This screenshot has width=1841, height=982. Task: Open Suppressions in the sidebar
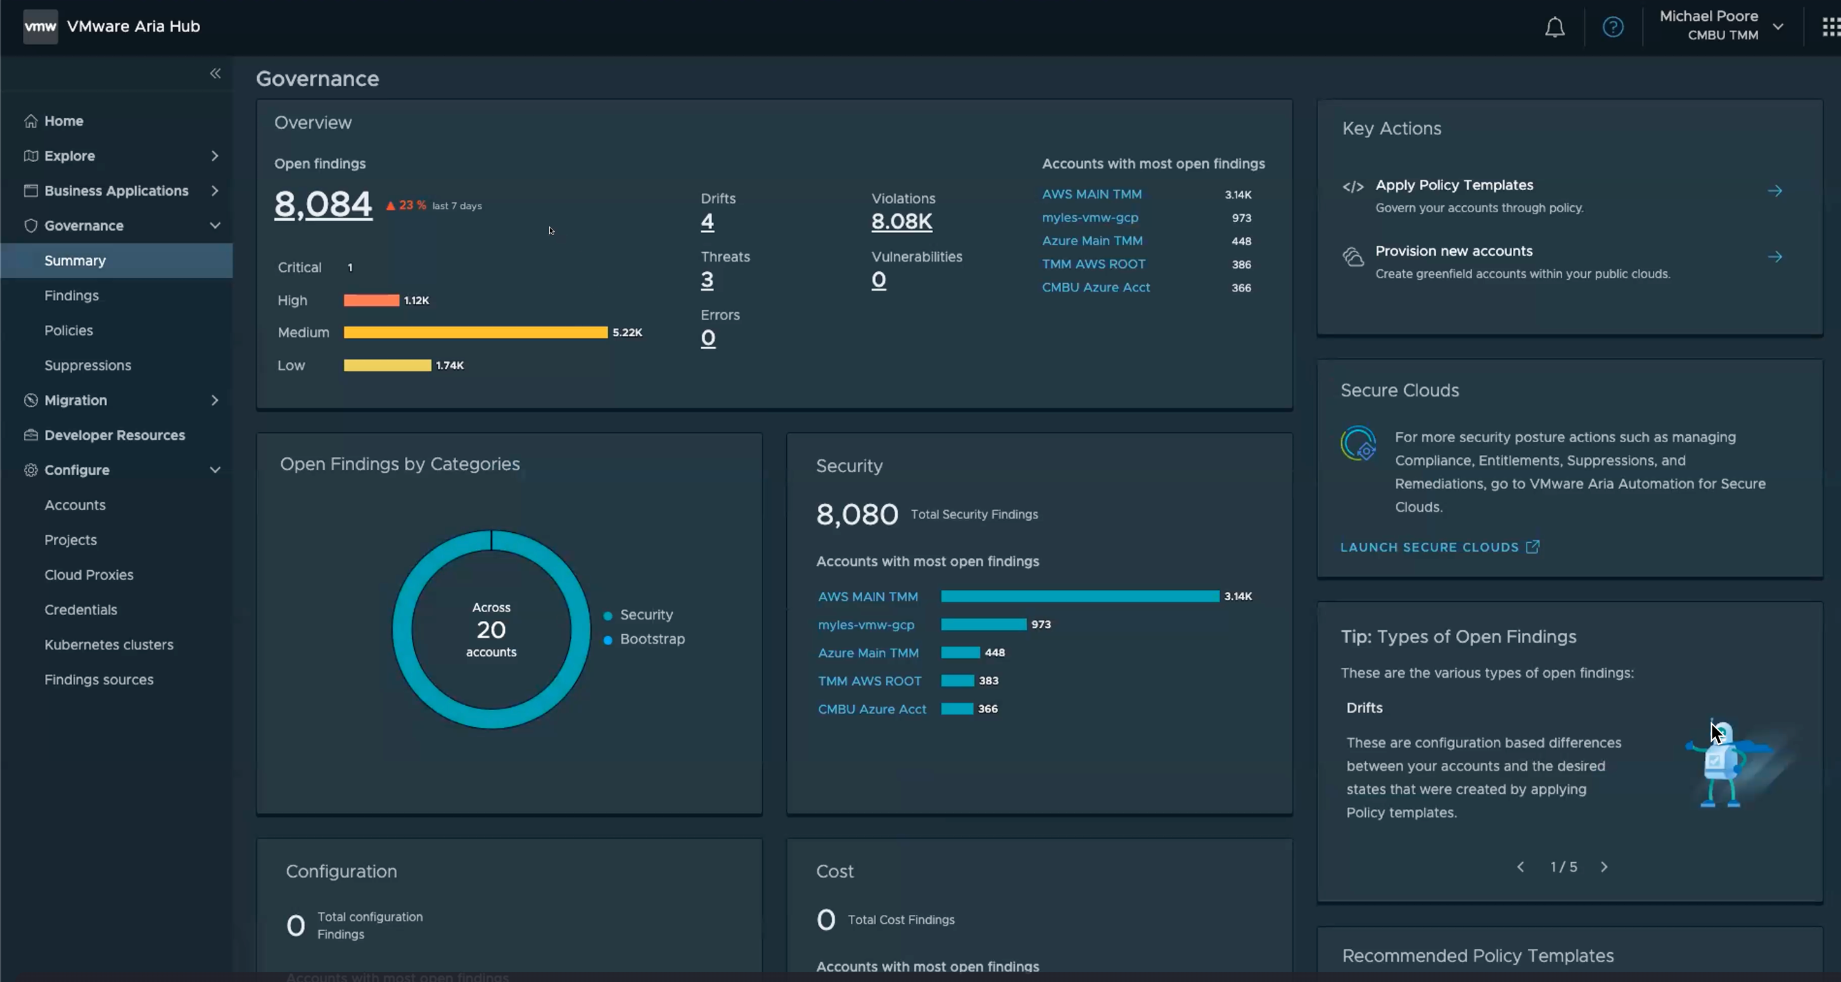[x=88, y=365]
